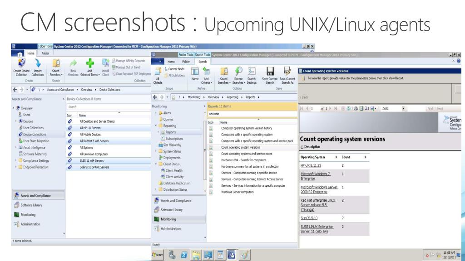Select Database Replication tree item

(177, 183)
